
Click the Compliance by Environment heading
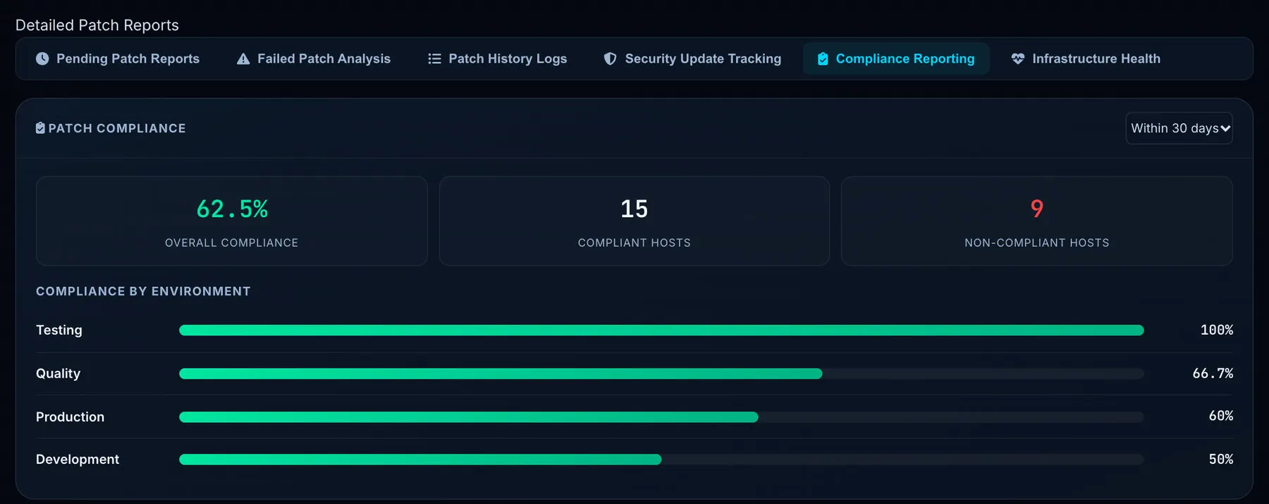(x=143, y=291)
